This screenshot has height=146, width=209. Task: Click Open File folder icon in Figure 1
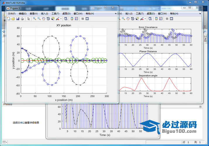(x=13, y=19)
